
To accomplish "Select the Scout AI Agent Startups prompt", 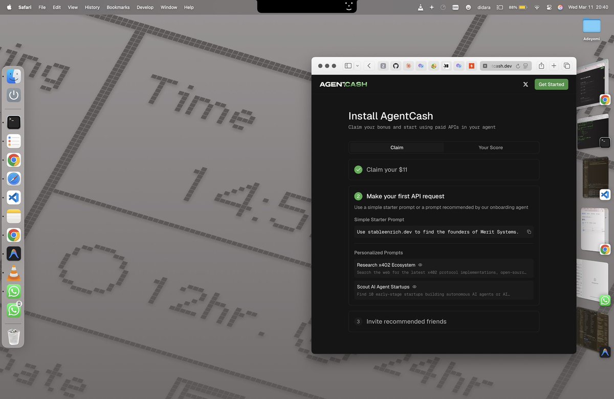I will (x=444, y=290).
